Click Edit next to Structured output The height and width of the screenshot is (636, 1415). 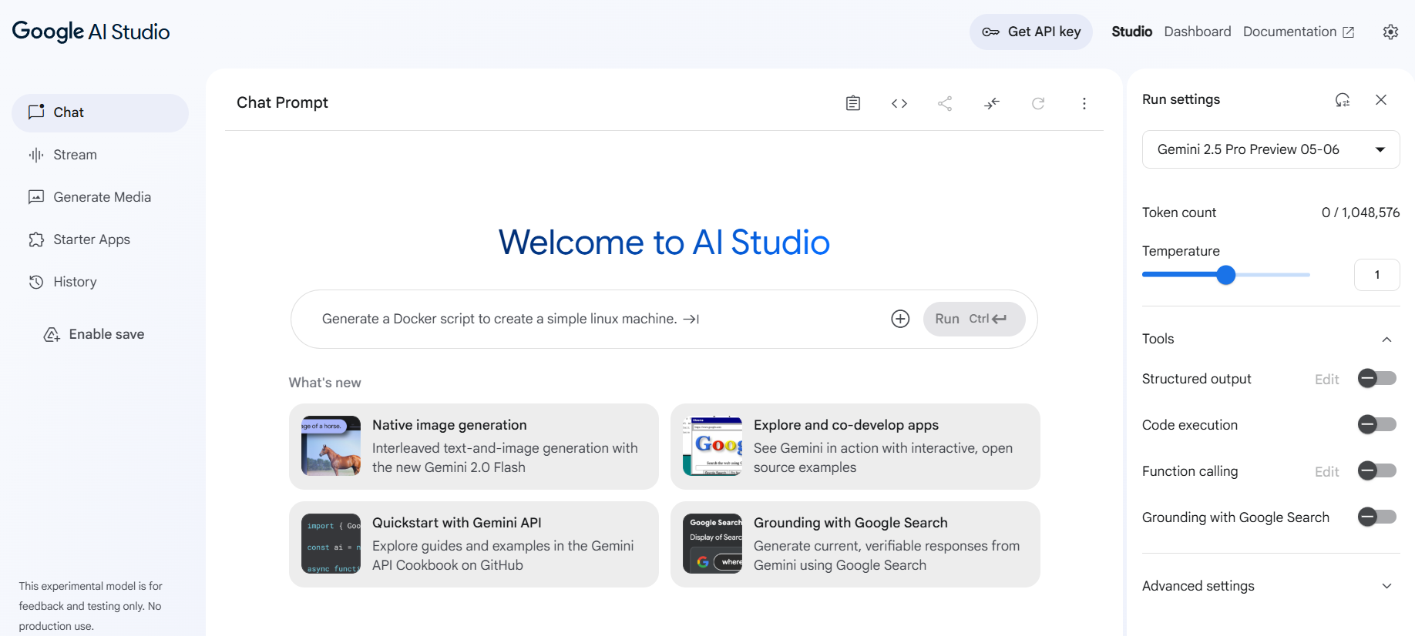point(1326,379)
